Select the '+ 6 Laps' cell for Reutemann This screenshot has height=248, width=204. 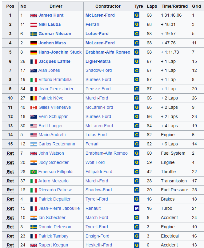click(170, 144)
